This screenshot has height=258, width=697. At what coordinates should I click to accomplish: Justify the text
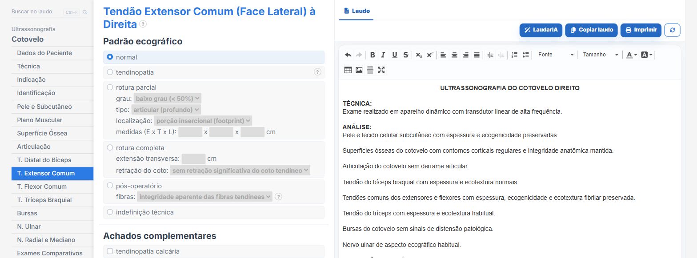[x=477, y=55]
